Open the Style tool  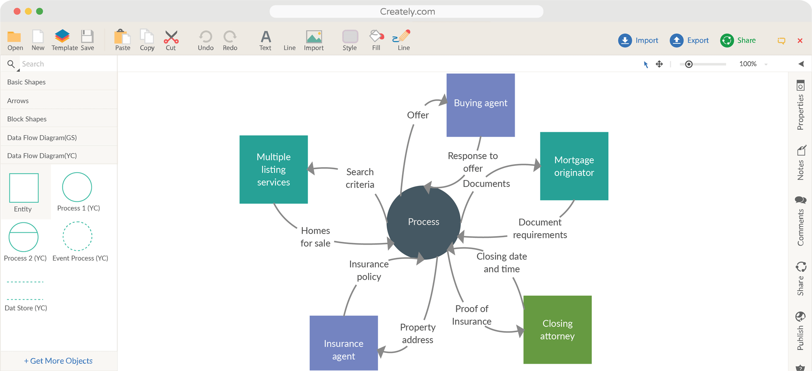[x=350, y=37]
